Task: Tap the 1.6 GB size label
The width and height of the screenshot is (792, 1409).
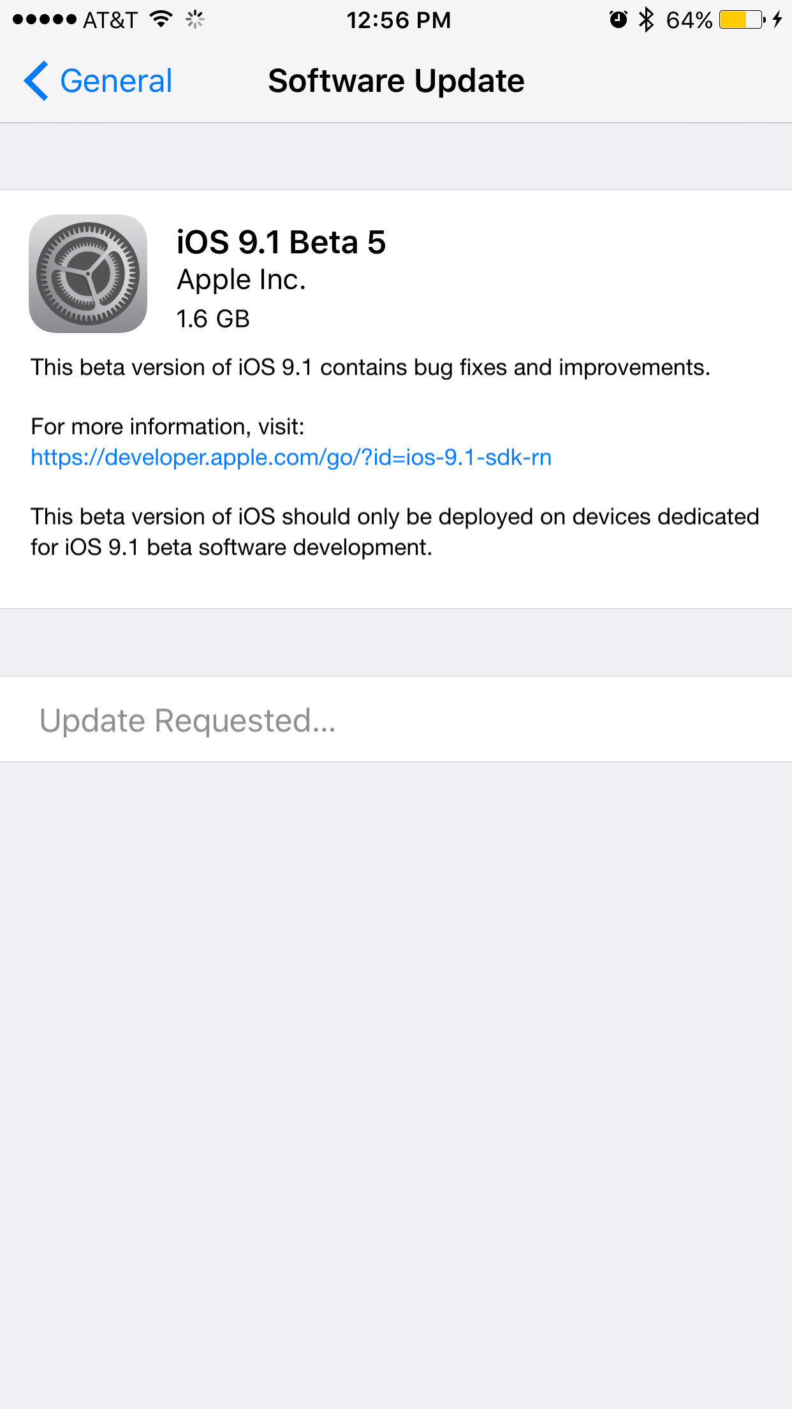Action: point(213,319)
